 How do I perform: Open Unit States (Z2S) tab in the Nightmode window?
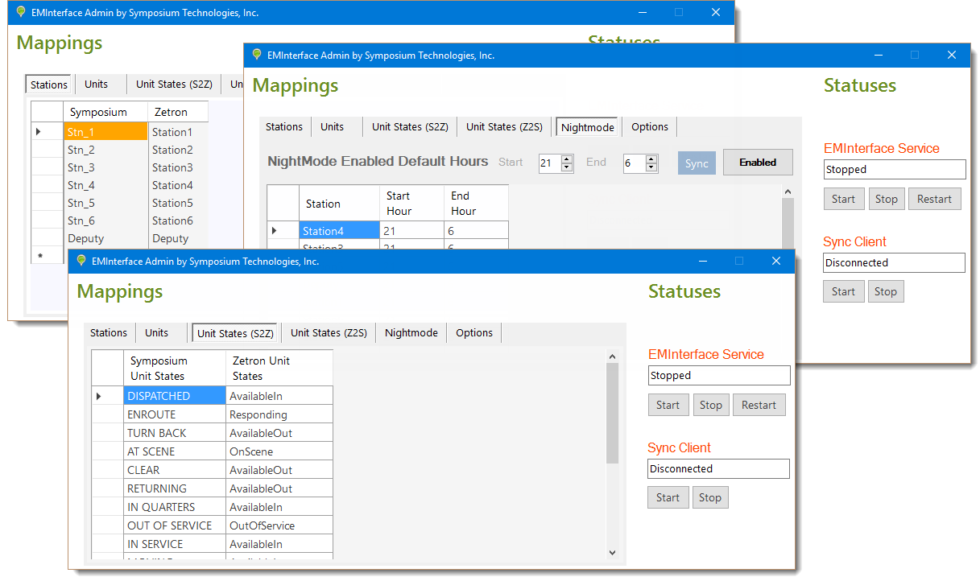(505, 127)
